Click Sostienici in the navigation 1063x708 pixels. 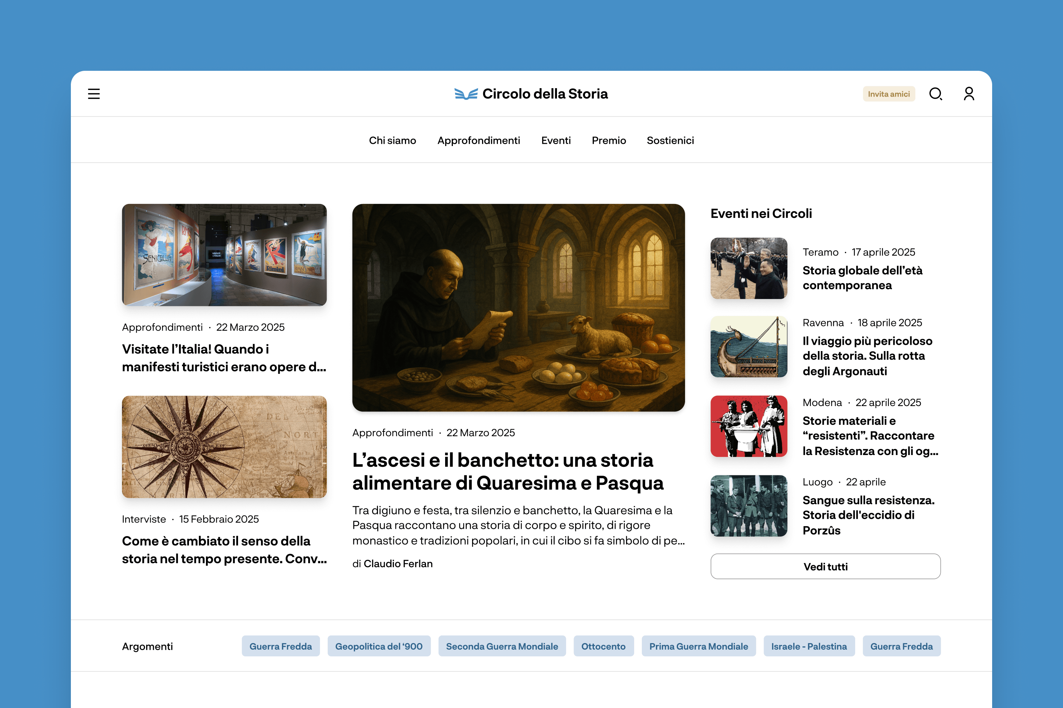pos(670,140)
